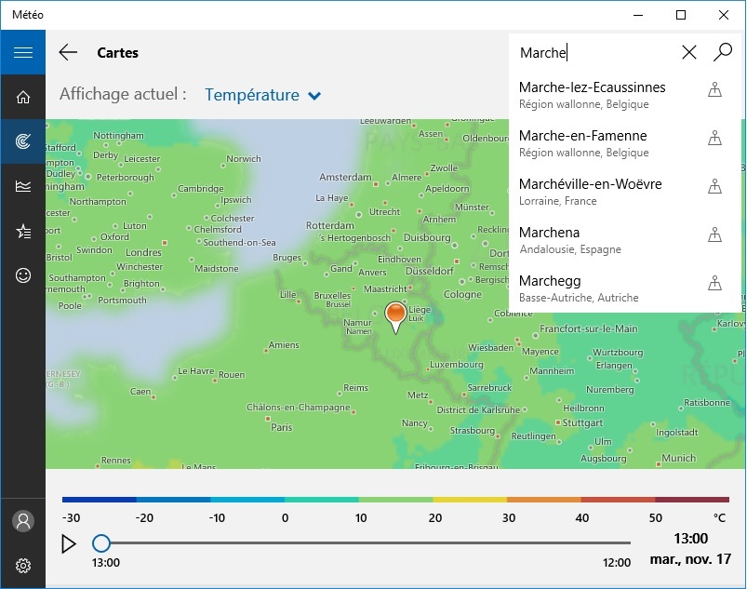
Task: Go back with the back arrow
Action: click(x=68, y=52)
